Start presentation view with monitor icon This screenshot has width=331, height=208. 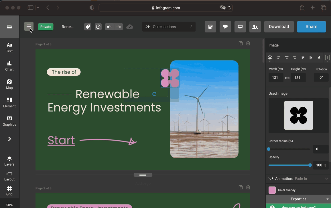tap(240, 27)
